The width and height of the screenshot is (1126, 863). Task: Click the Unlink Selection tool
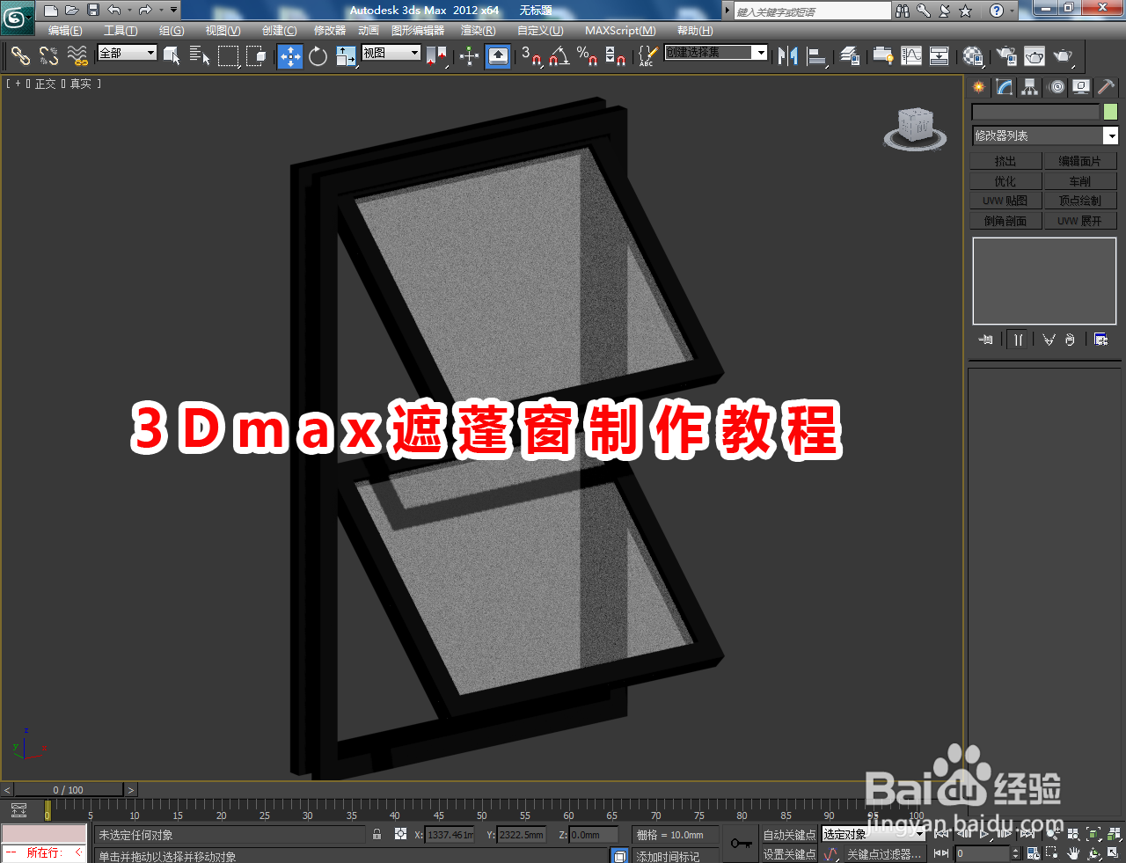pos(48,55)
